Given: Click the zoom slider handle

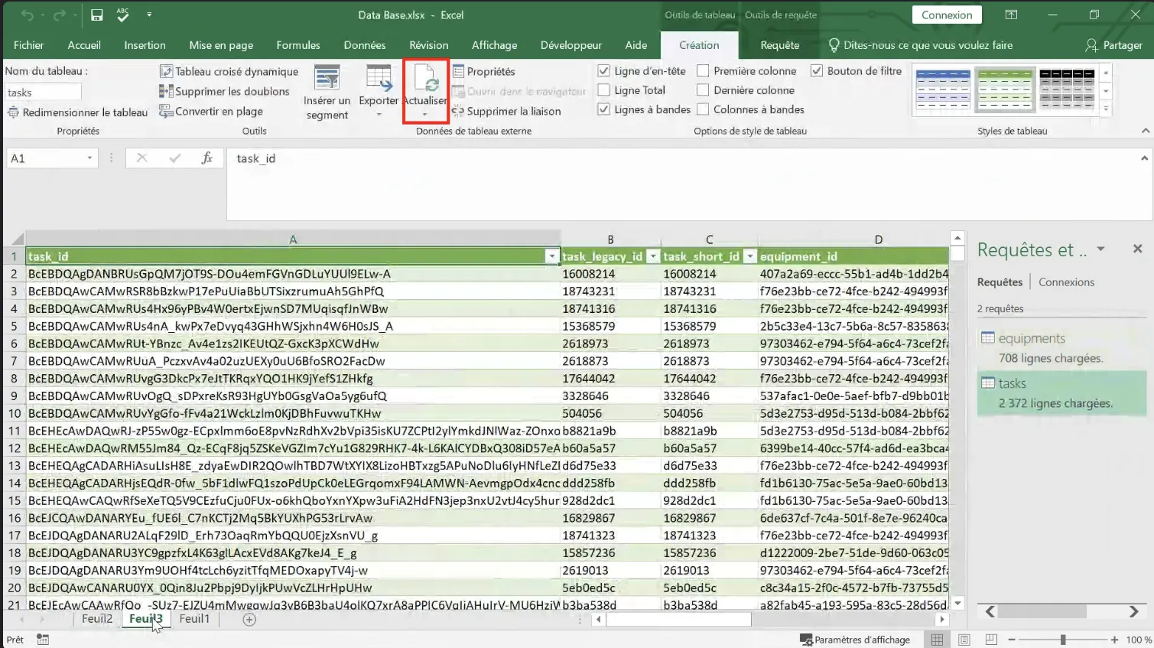Looking at the screenshot, I should click(1063, 640).
